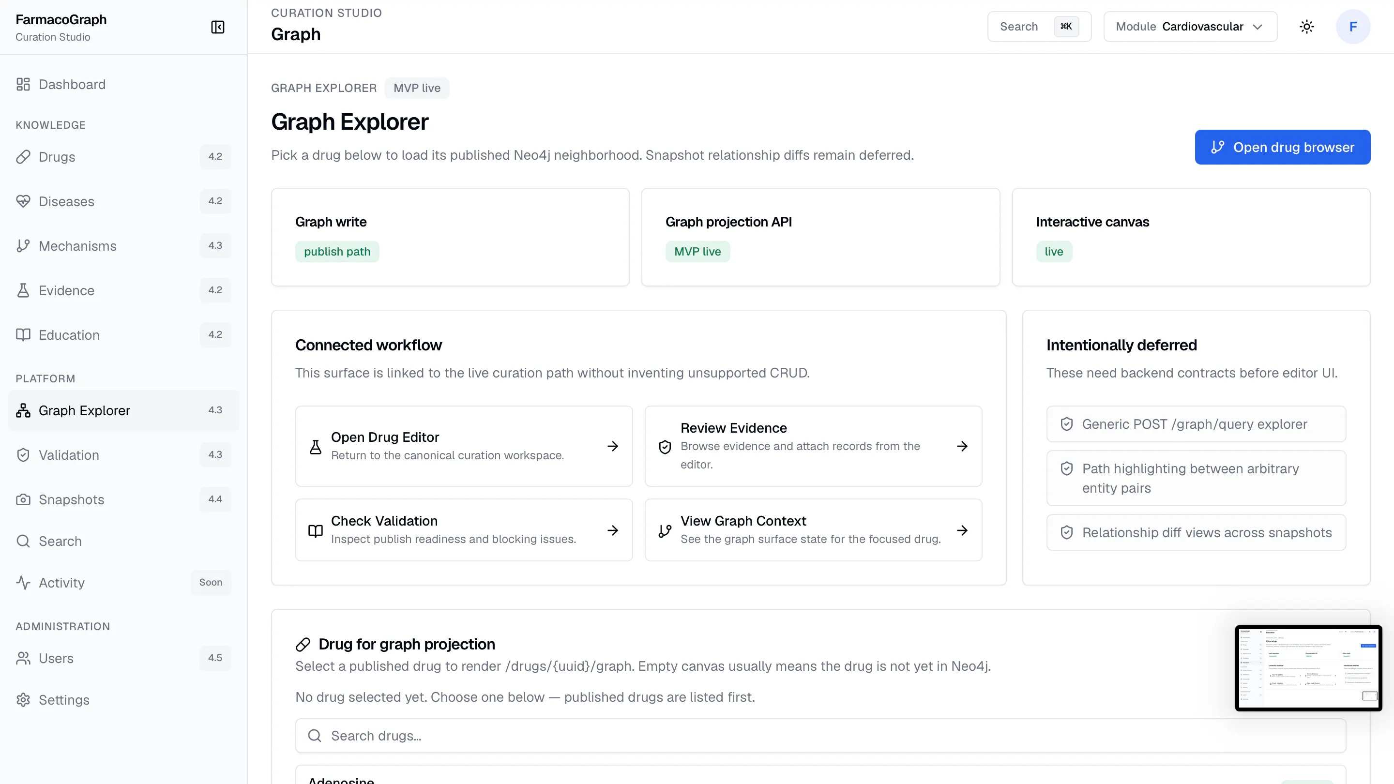
Task: Click the page preview thumbnail
Action: (x=1308, y=668)
